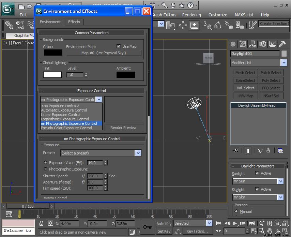Click the UVW Map modifier button
The width and height of the screenshot is (291, 237).
click(x=245, y=96)
